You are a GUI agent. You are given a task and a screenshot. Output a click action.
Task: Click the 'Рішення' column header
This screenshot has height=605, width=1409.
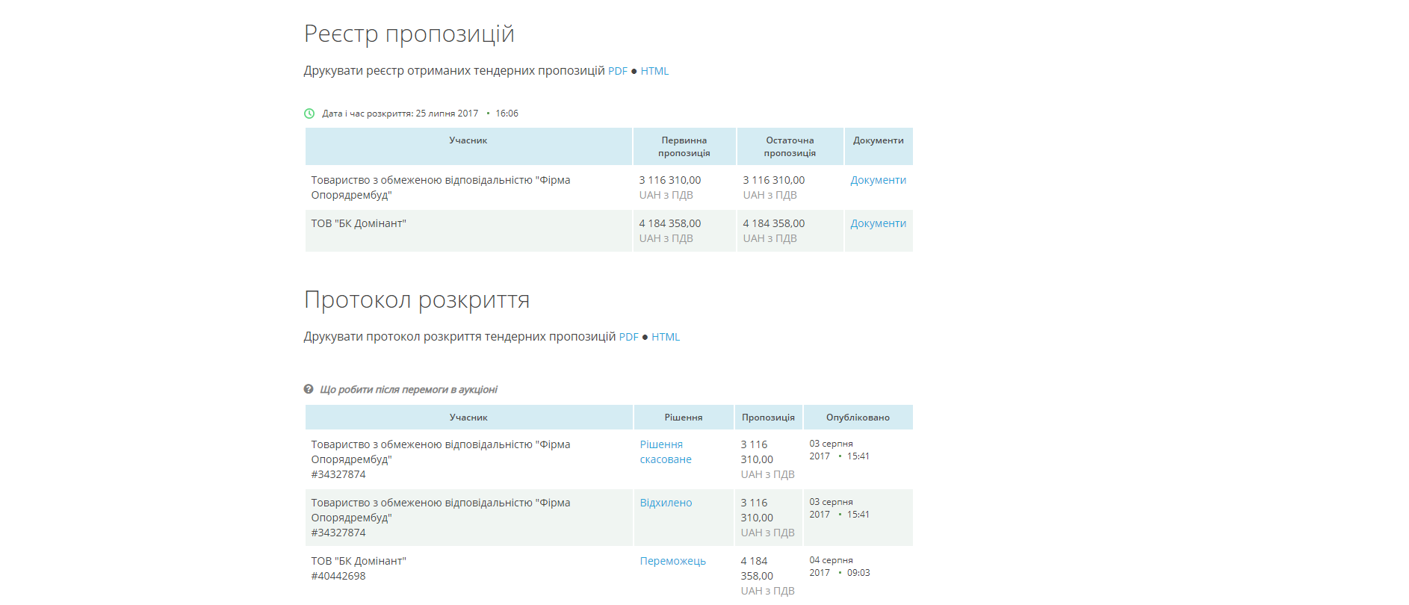(x=684, y=418)
